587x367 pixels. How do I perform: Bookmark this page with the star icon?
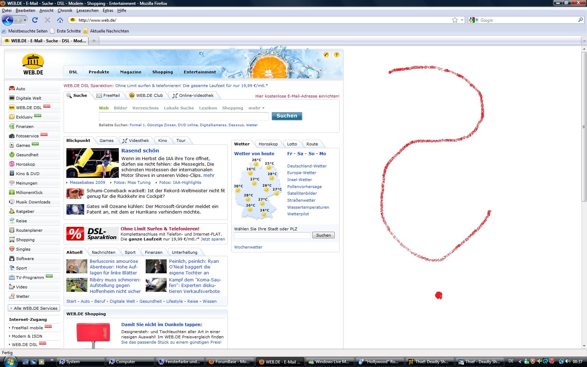455,20
